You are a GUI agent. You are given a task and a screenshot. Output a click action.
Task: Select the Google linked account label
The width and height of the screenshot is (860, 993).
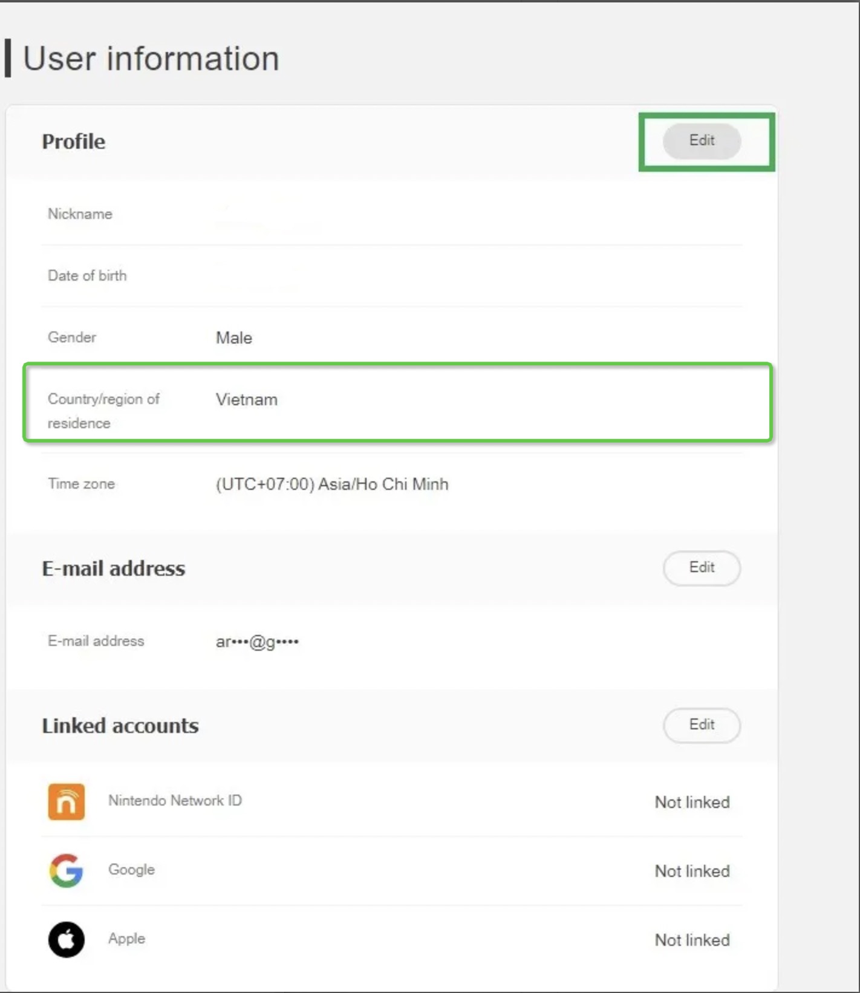[x=131, y=870]
